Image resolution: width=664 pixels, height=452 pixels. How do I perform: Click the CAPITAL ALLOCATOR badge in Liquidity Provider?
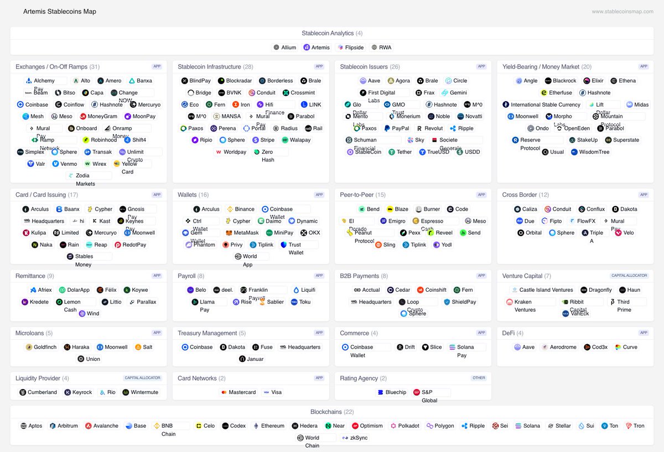(x=143, y=378)
